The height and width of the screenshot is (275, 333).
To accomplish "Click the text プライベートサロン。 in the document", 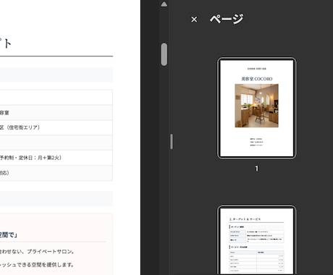I will 51,252.
